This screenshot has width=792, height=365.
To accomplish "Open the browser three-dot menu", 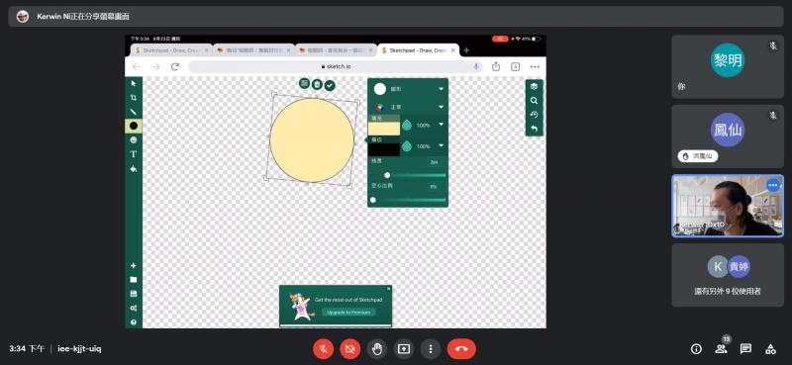I will [x=535, y=66].
